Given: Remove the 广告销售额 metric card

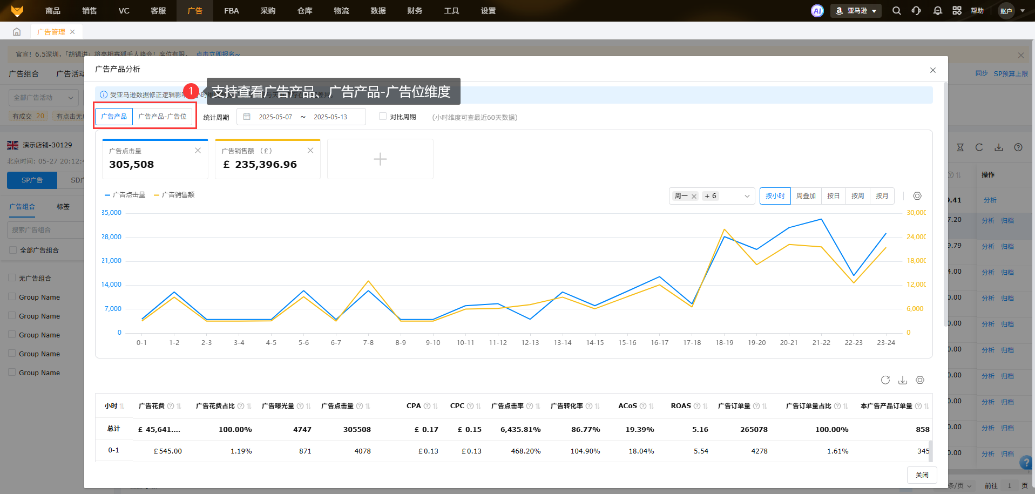Looking at the screenshot, I should [x=310, y=151].
